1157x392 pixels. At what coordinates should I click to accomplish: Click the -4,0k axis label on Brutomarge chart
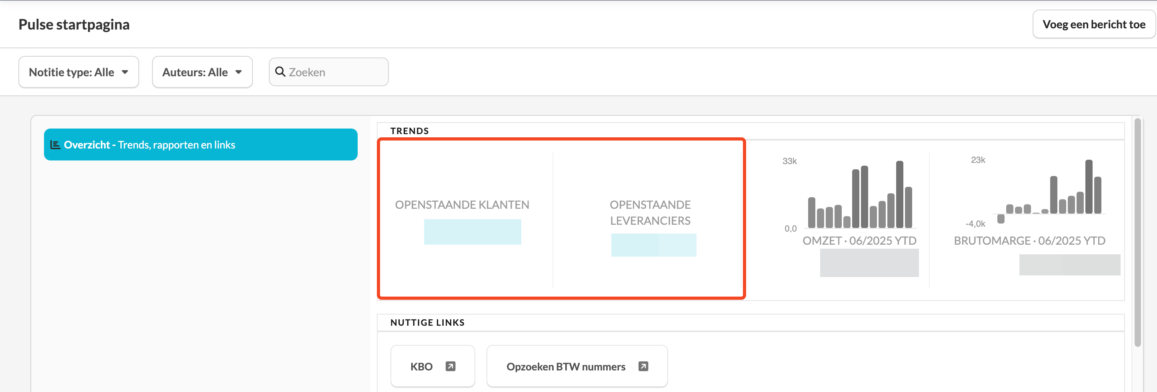(975, 224)
